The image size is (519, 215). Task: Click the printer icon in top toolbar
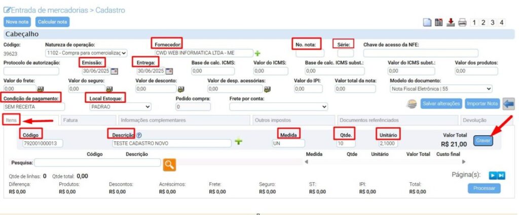tap(462, 22)
